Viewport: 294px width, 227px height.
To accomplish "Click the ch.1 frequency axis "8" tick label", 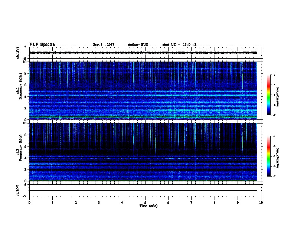I will 26,73.
